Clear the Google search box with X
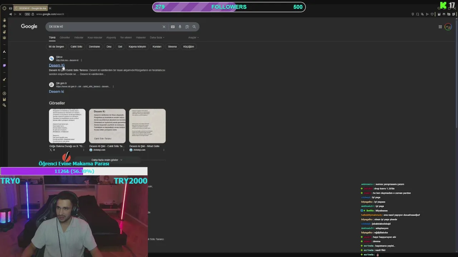 click(164, 27)
